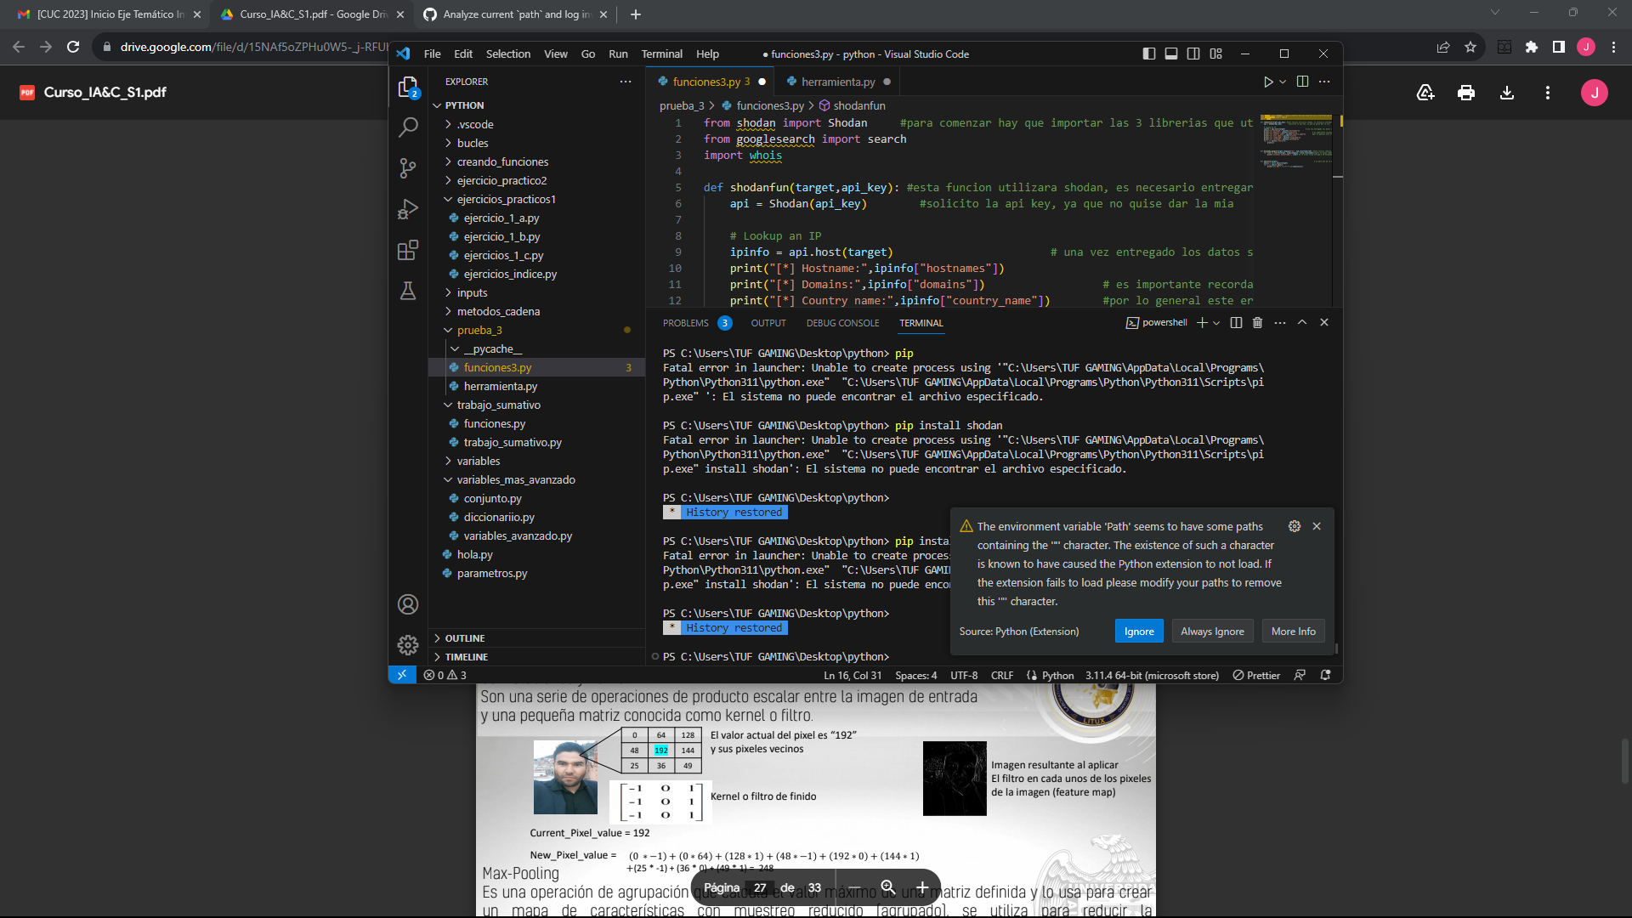Screen dimensions: 1632x918
Task: Toggle the secondary side bar
Action: [x=1193, y=53]
